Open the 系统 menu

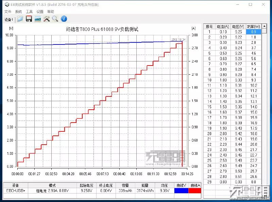point(18,12)
